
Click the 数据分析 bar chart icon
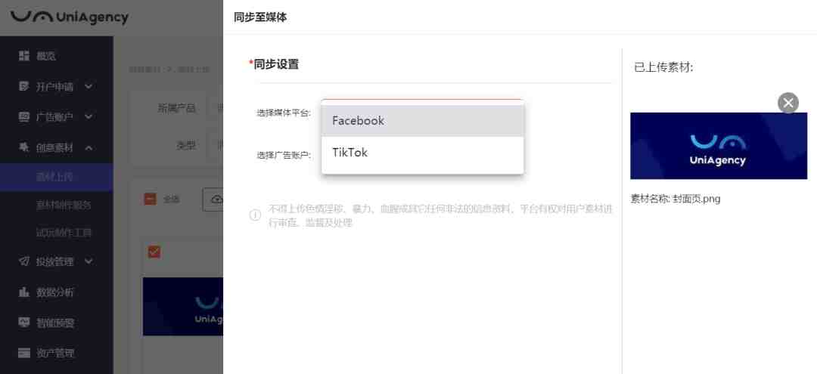(x=24, y=292)
